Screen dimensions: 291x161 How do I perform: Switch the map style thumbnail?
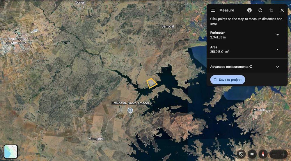coord(11,151)
